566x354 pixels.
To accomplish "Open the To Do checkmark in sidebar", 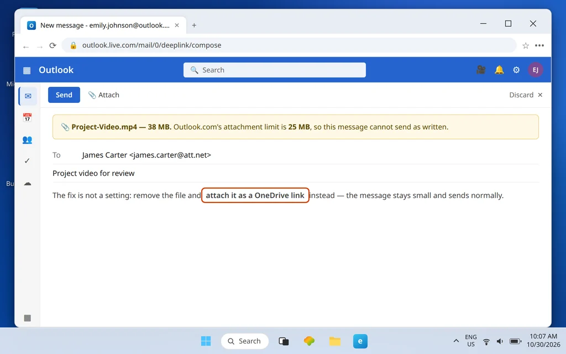I will click(27, 161).
